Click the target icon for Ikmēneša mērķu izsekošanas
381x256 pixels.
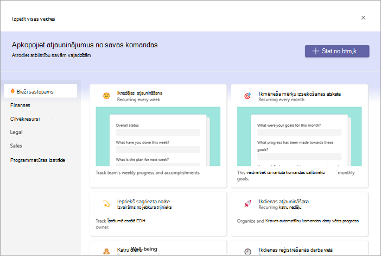247,96
